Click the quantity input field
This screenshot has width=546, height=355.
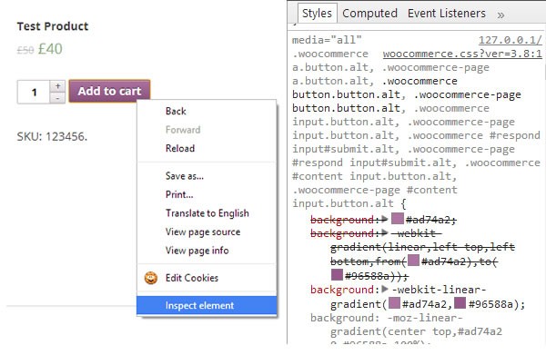tap(34, 92)
